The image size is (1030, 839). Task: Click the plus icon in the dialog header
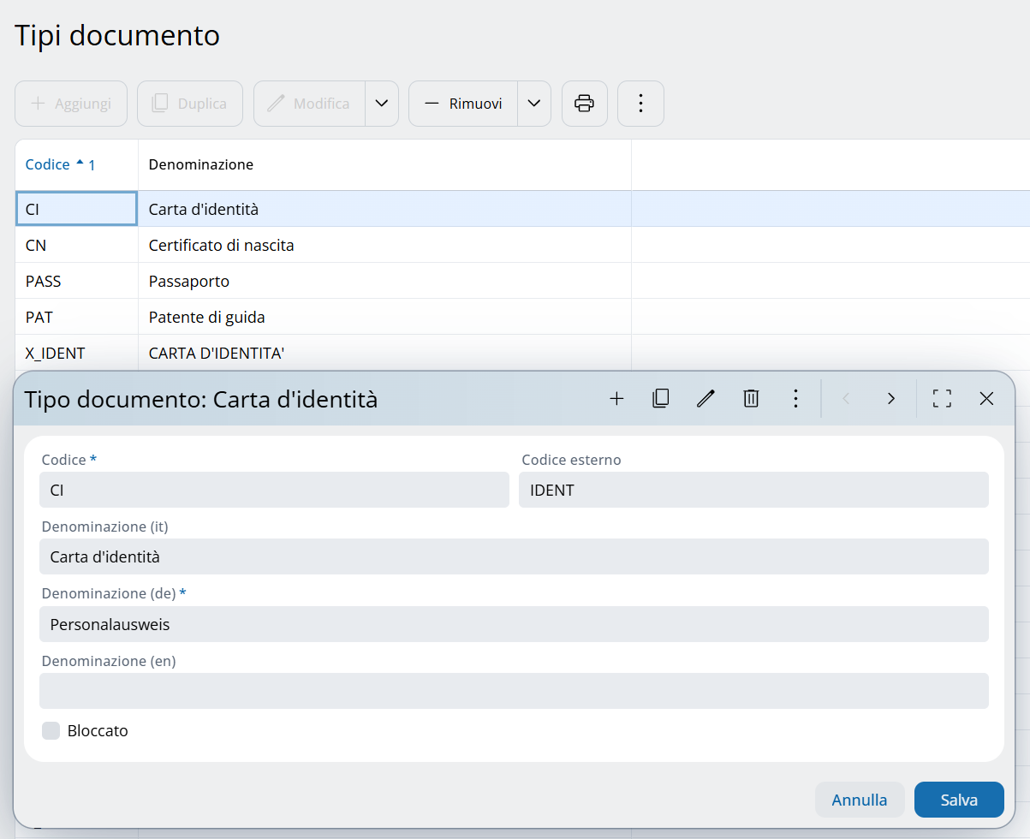click(616, 398)
